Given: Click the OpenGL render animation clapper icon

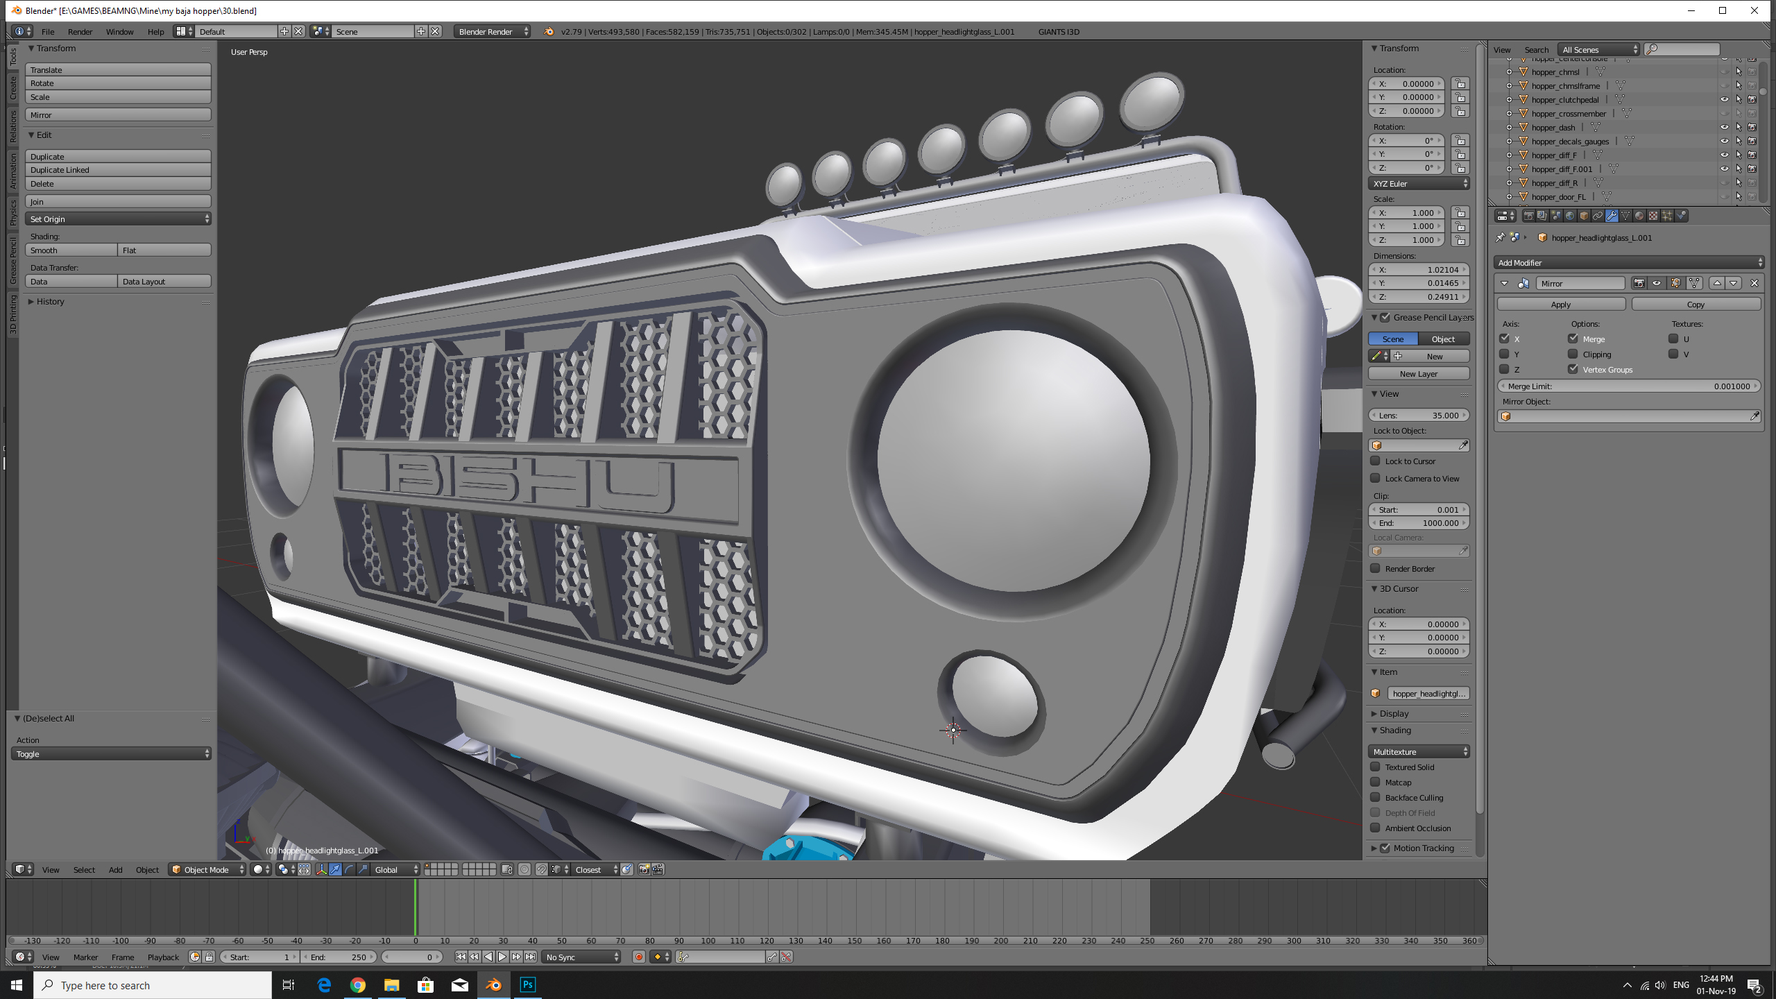Looking at the screenshot, I should [x=658, y=869].
